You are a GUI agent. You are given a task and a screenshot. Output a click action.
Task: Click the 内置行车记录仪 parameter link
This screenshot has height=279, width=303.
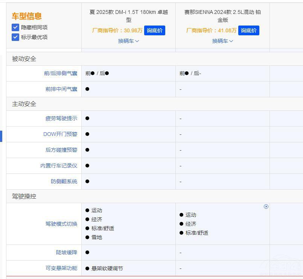(x=59, y=166)
